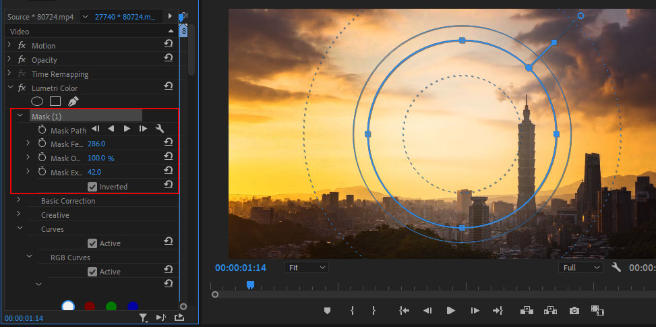Go to Out point
The height and width of the screenshot is (327, 656).
coord(498,310)
